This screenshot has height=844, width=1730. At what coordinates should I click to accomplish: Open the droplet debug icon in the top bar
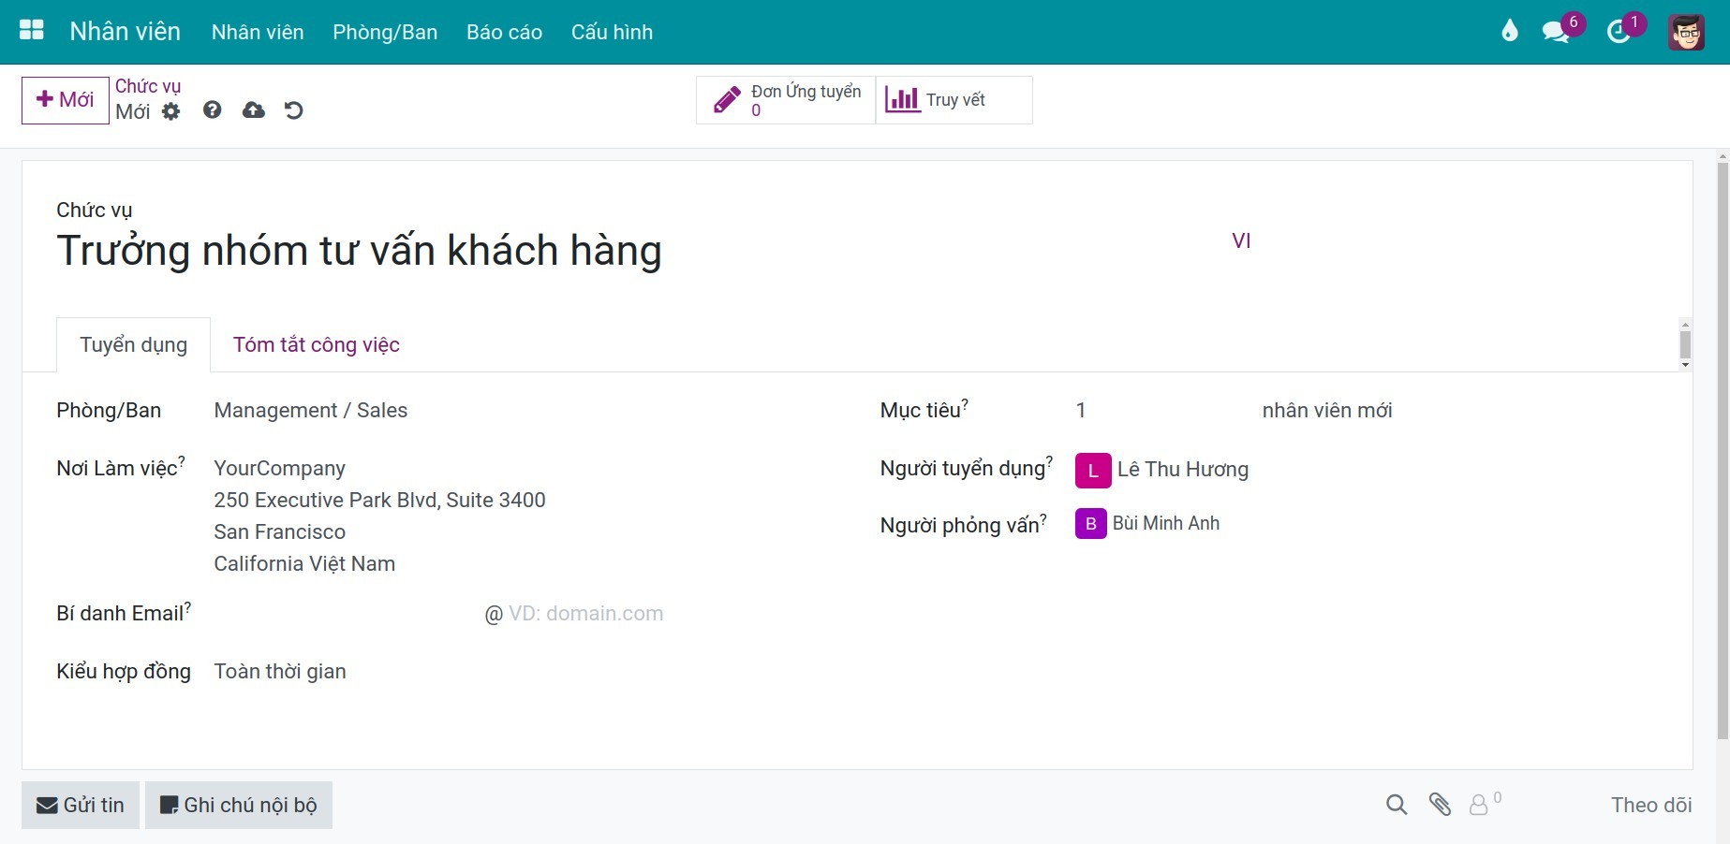[1509, 31]
